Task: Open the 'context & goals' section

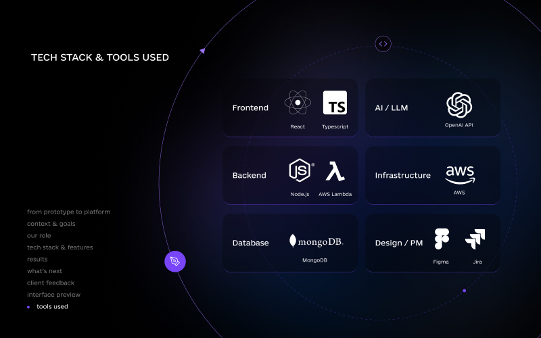Action: click(51, 224)
